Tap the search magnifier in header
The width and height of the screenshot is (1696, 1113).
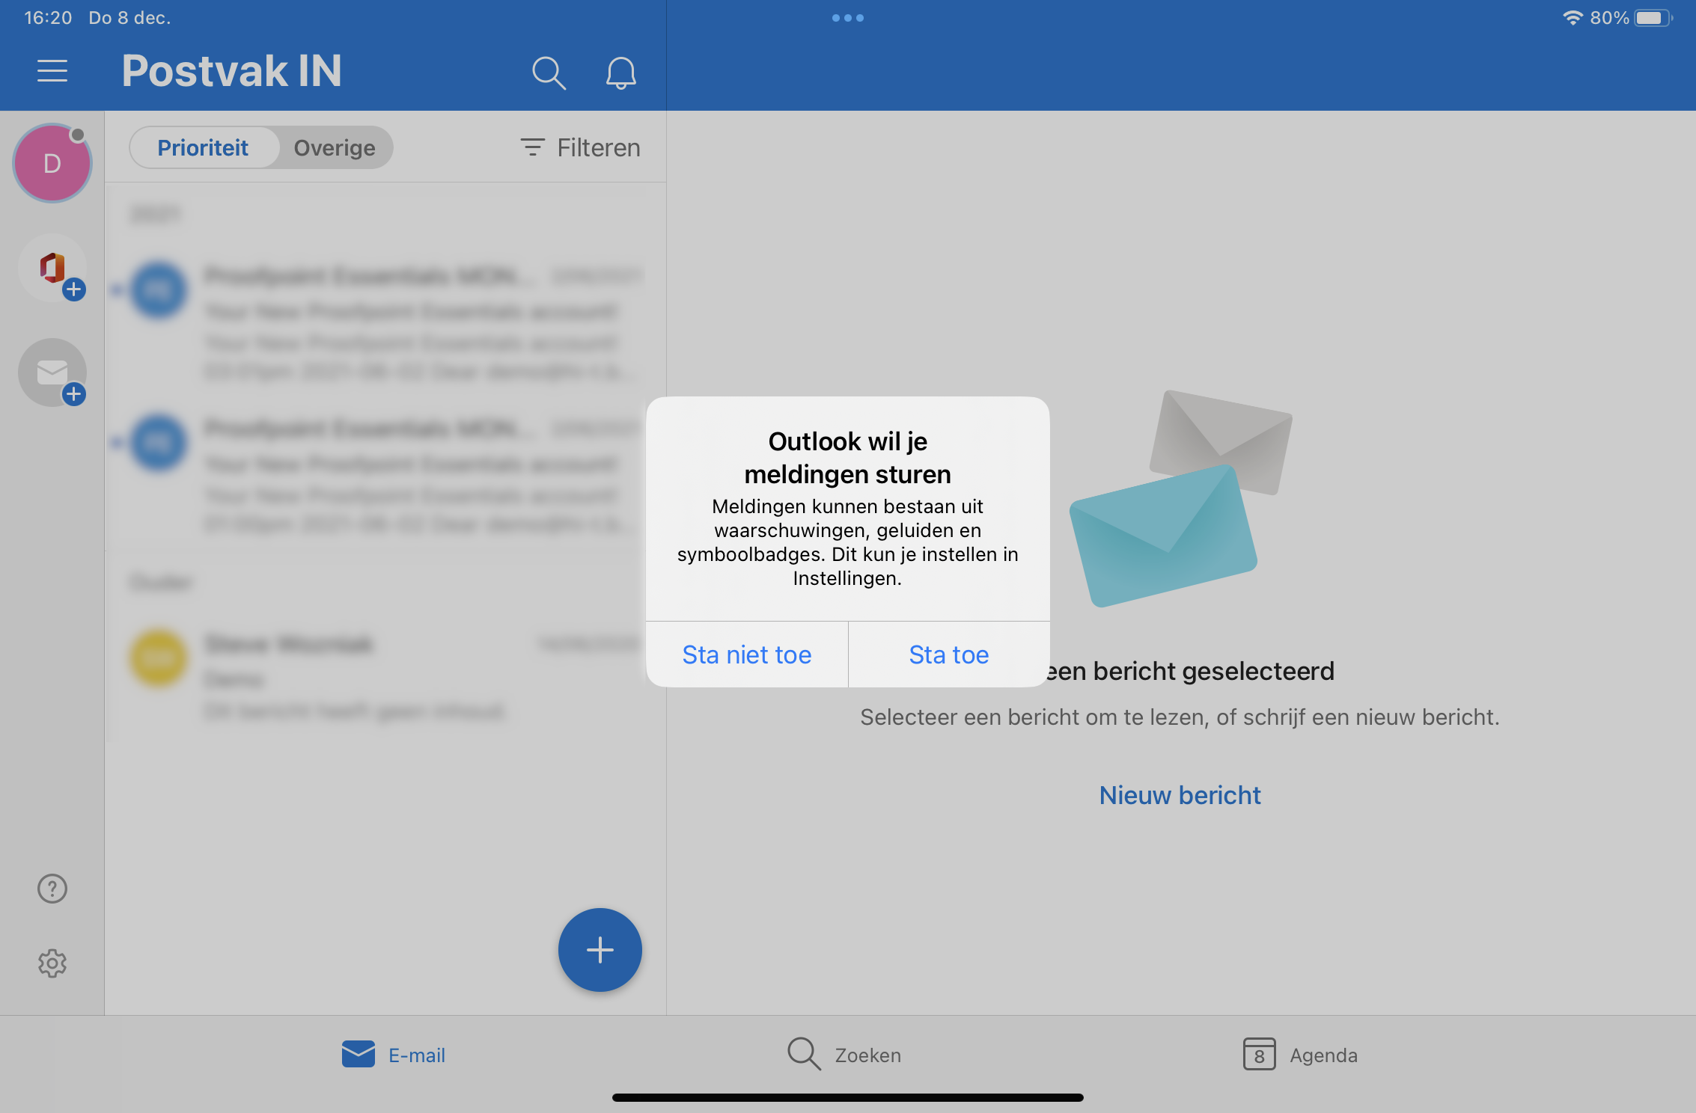[549, 73]
